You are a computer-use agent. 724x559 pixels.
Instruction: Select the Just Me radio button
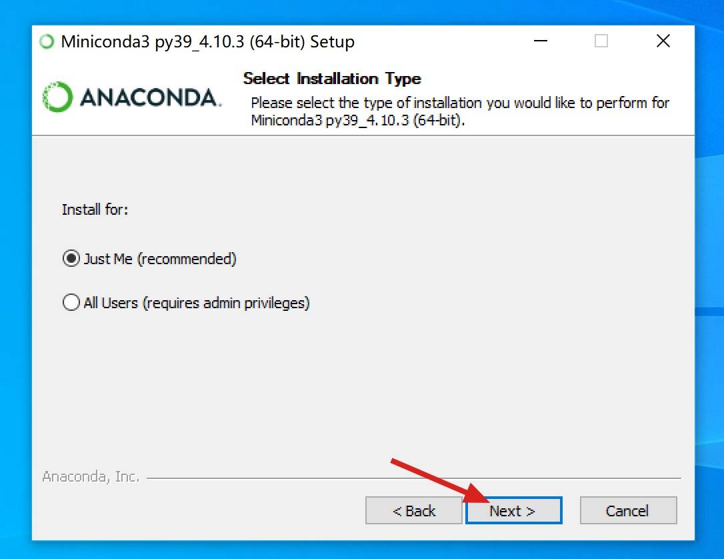71,258
